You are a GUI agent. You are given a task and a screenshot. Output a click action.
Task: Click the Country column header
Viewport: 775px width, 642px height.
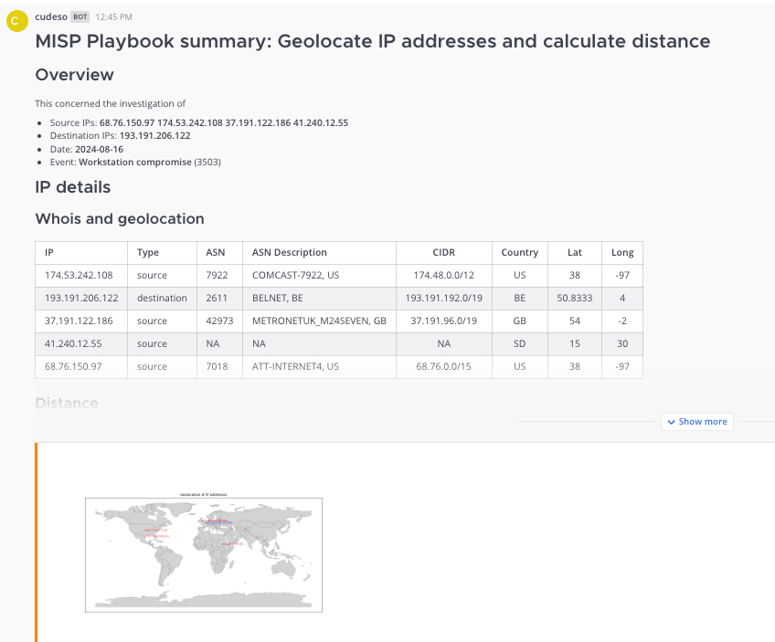pos(519,253)
